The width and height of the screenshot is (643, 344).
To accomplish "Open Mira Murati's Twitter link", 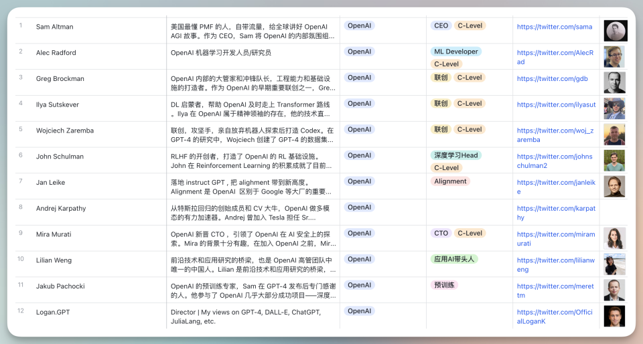I will tap(556, 239).
